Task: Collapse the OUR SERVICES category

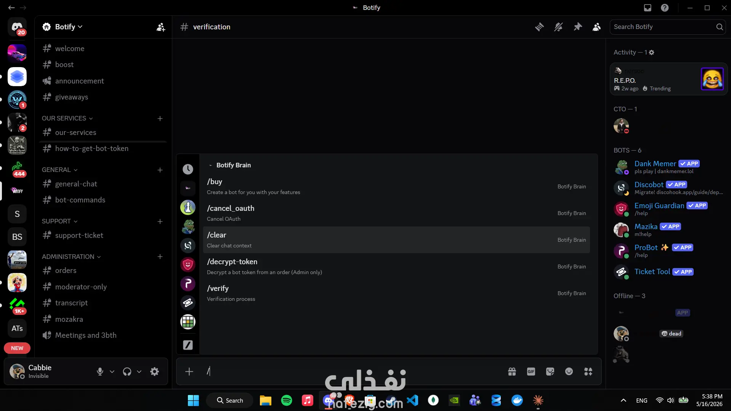Action: pos(67,118)
